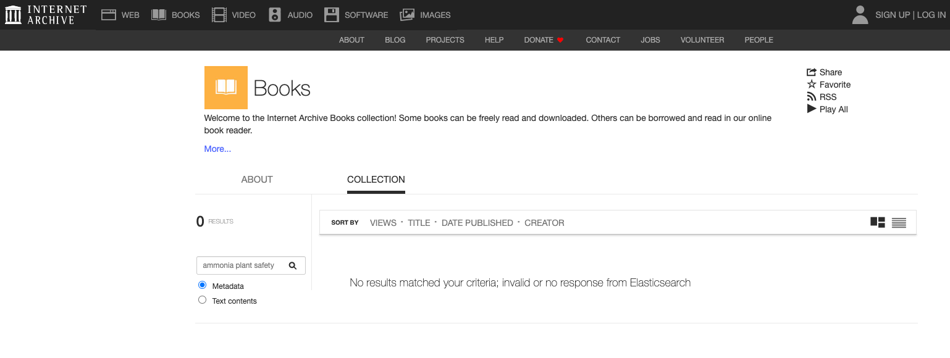Open the People menu item
Image resolution: width=950 pixels, height=358 pixels.
coord(759,40)
